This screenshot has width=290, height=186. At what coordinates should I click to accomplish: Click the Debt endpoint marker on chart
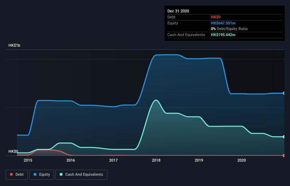coord(284,156)
